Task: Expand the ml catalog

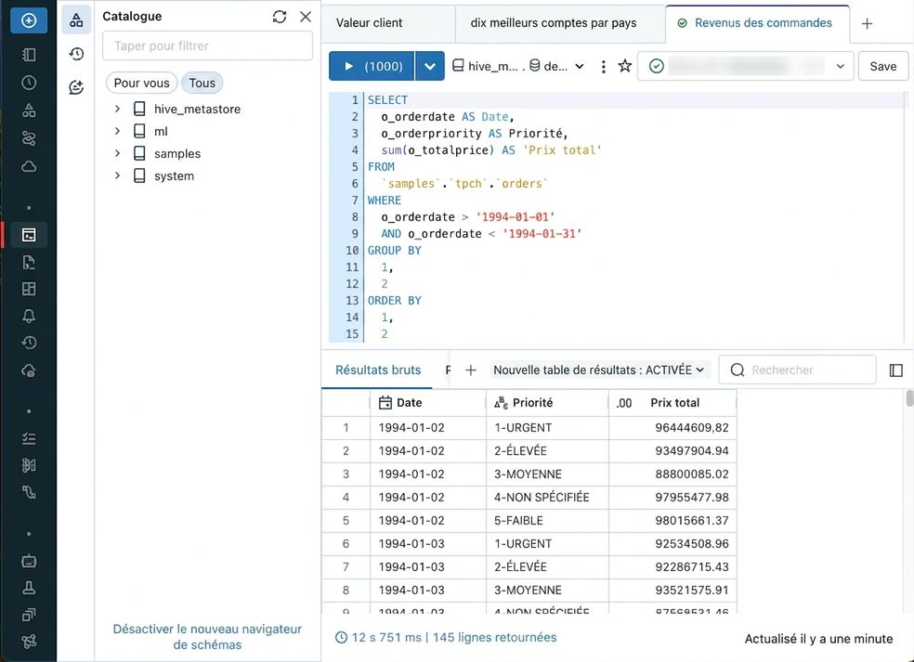Action: pos(117,131)
